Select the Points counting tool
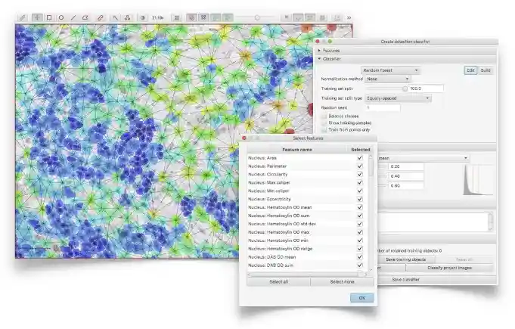This screenshot has height=329, width=515. click(x=127, y=17)
